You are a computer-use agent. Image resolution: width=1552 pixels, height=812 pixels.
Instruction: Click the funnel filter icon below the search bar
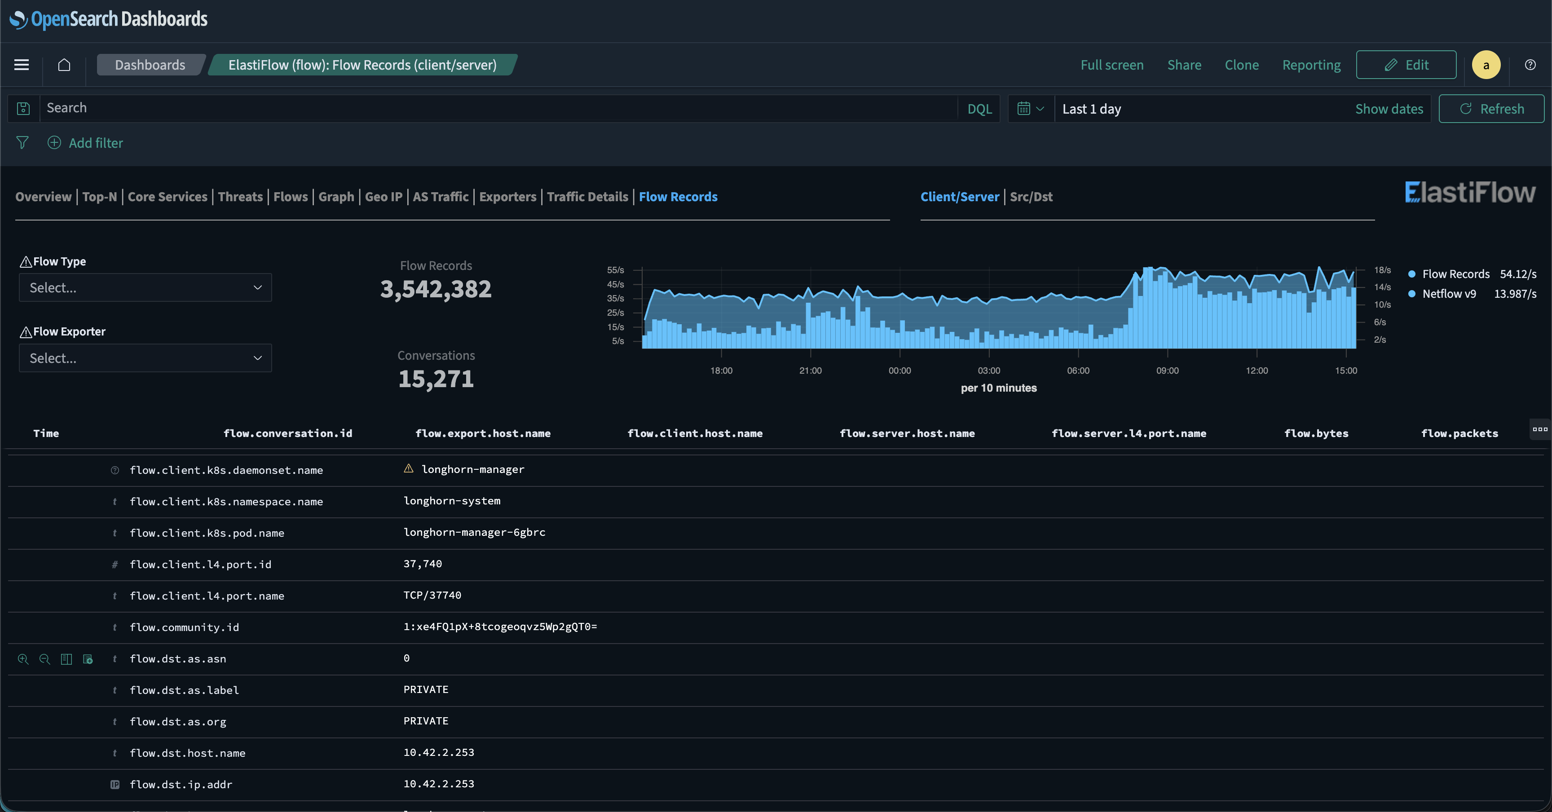tap(22, 143)
